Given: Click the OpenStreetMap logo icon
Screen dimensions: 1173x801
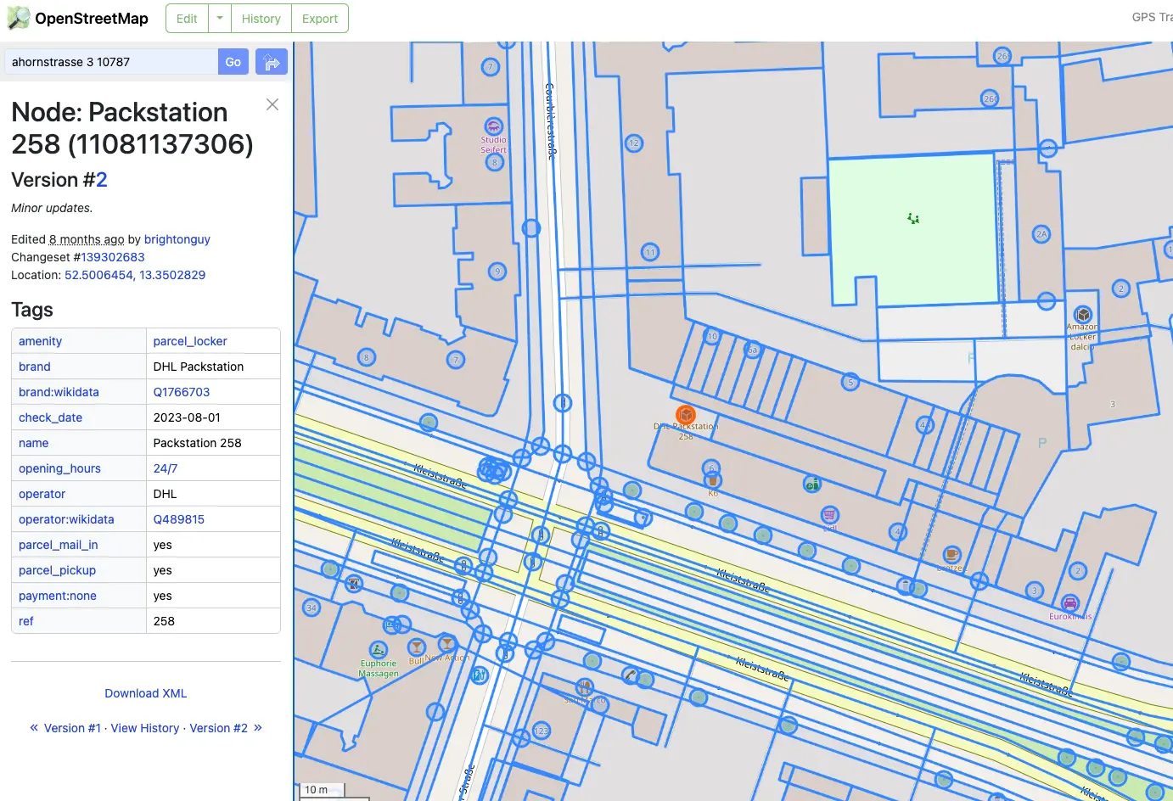Looking at the screenshot, I should [18, 18].
